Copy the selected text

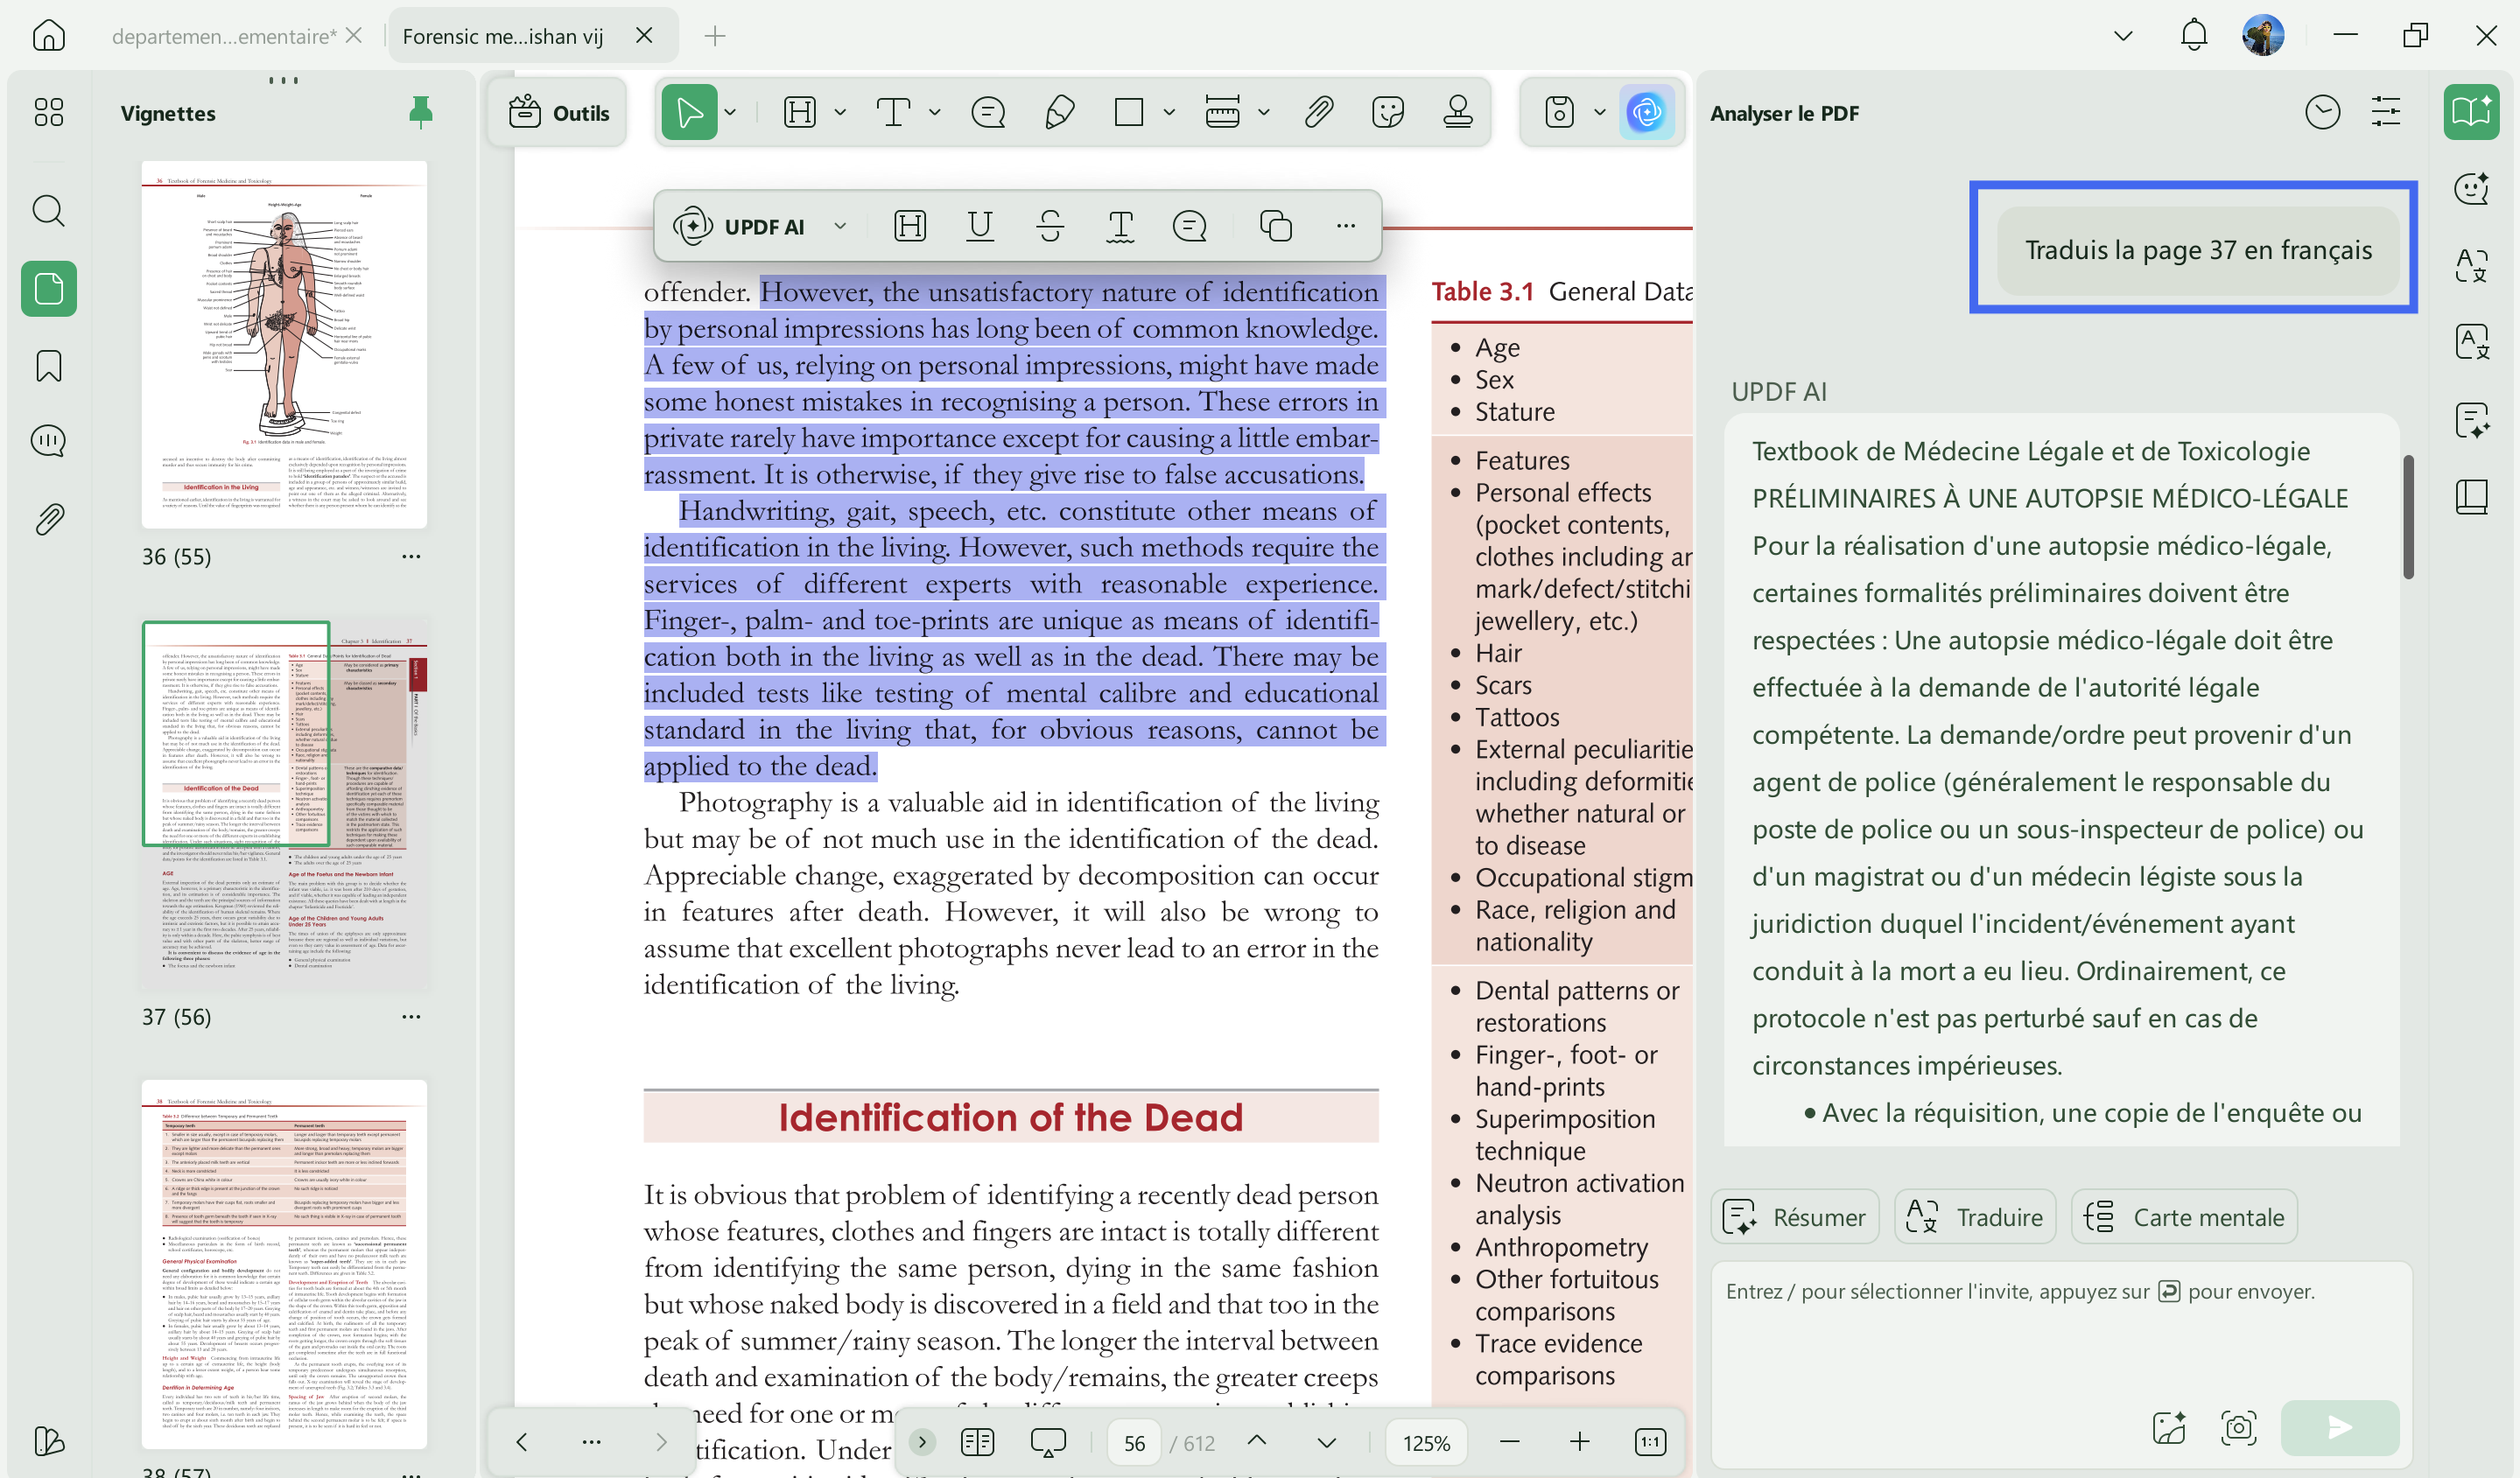[1276, 226]
